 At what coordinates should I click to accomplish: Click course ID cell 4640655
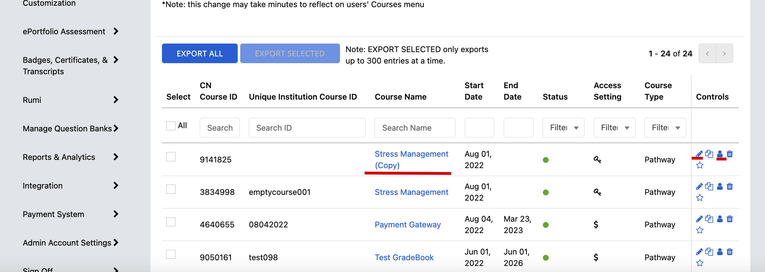pos(217,225)
